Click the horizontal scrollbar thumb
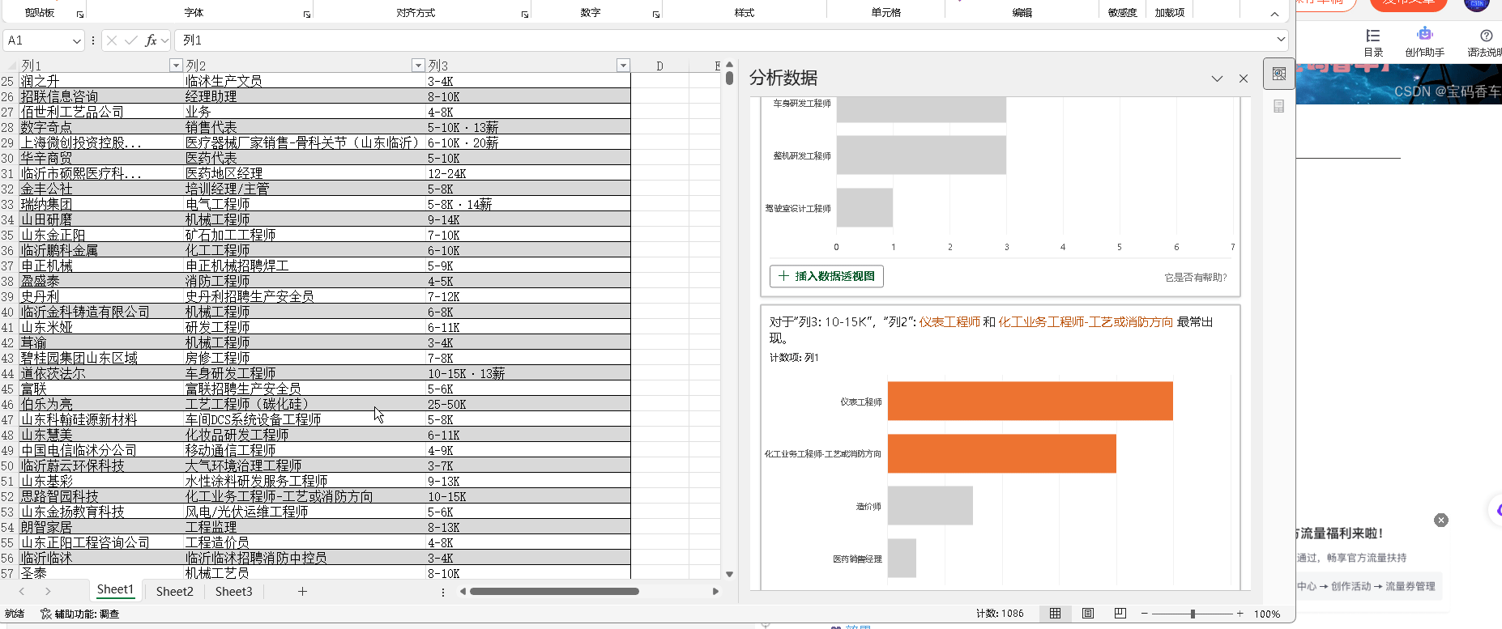 (554, 592)
